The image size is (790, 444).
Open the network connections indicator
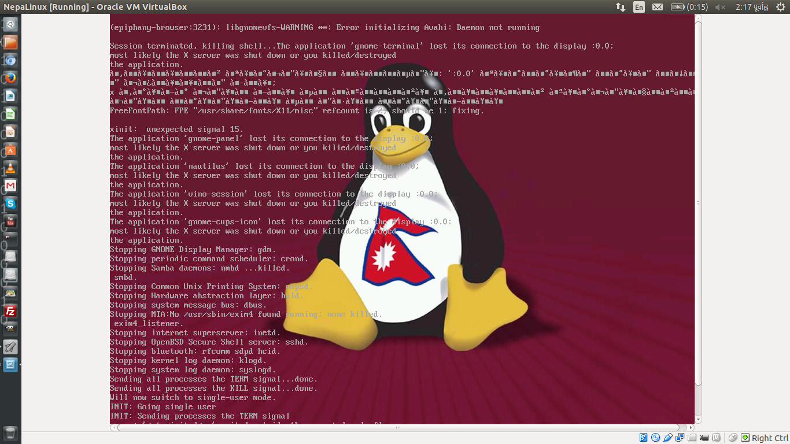(620, 7)
